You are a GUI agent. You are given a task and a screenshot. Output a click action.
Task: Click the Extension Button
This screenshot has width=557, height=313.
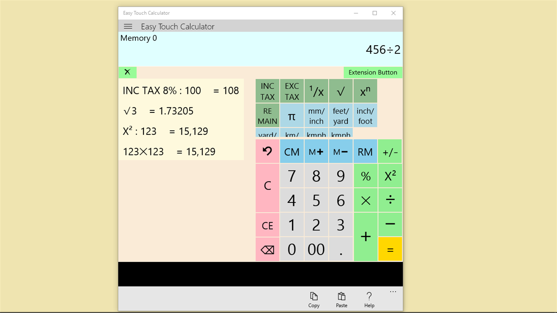[373, 72]
